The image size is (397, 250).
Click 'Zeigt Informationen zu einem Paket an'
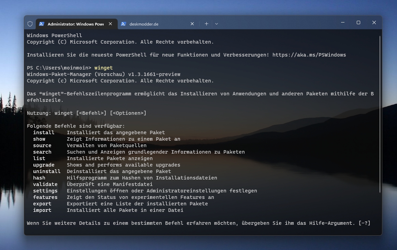(x=123, y=139)
